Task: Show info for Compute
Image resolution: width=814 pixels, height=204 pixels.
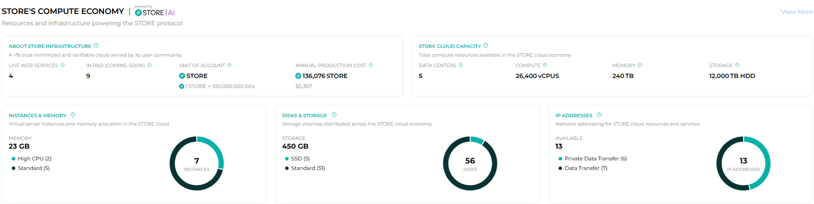Action: pyautogui.click(x=545, y=65)
